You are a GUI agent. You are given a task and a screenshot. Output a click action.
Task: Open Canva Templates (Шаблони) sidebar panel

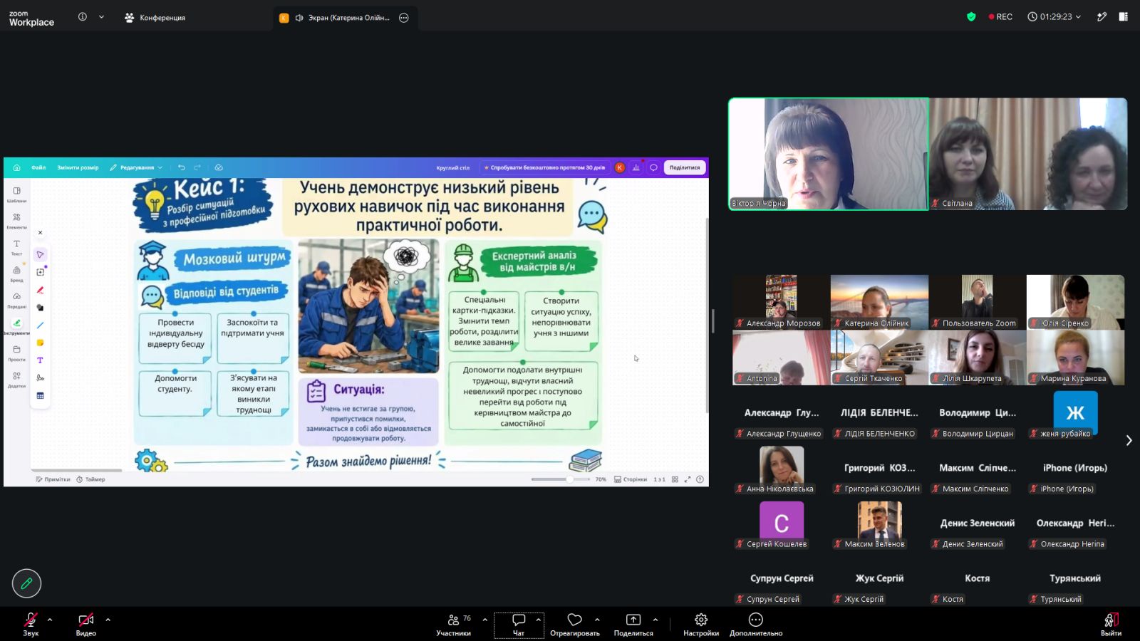pyautogui.click(x=16, y=194)
